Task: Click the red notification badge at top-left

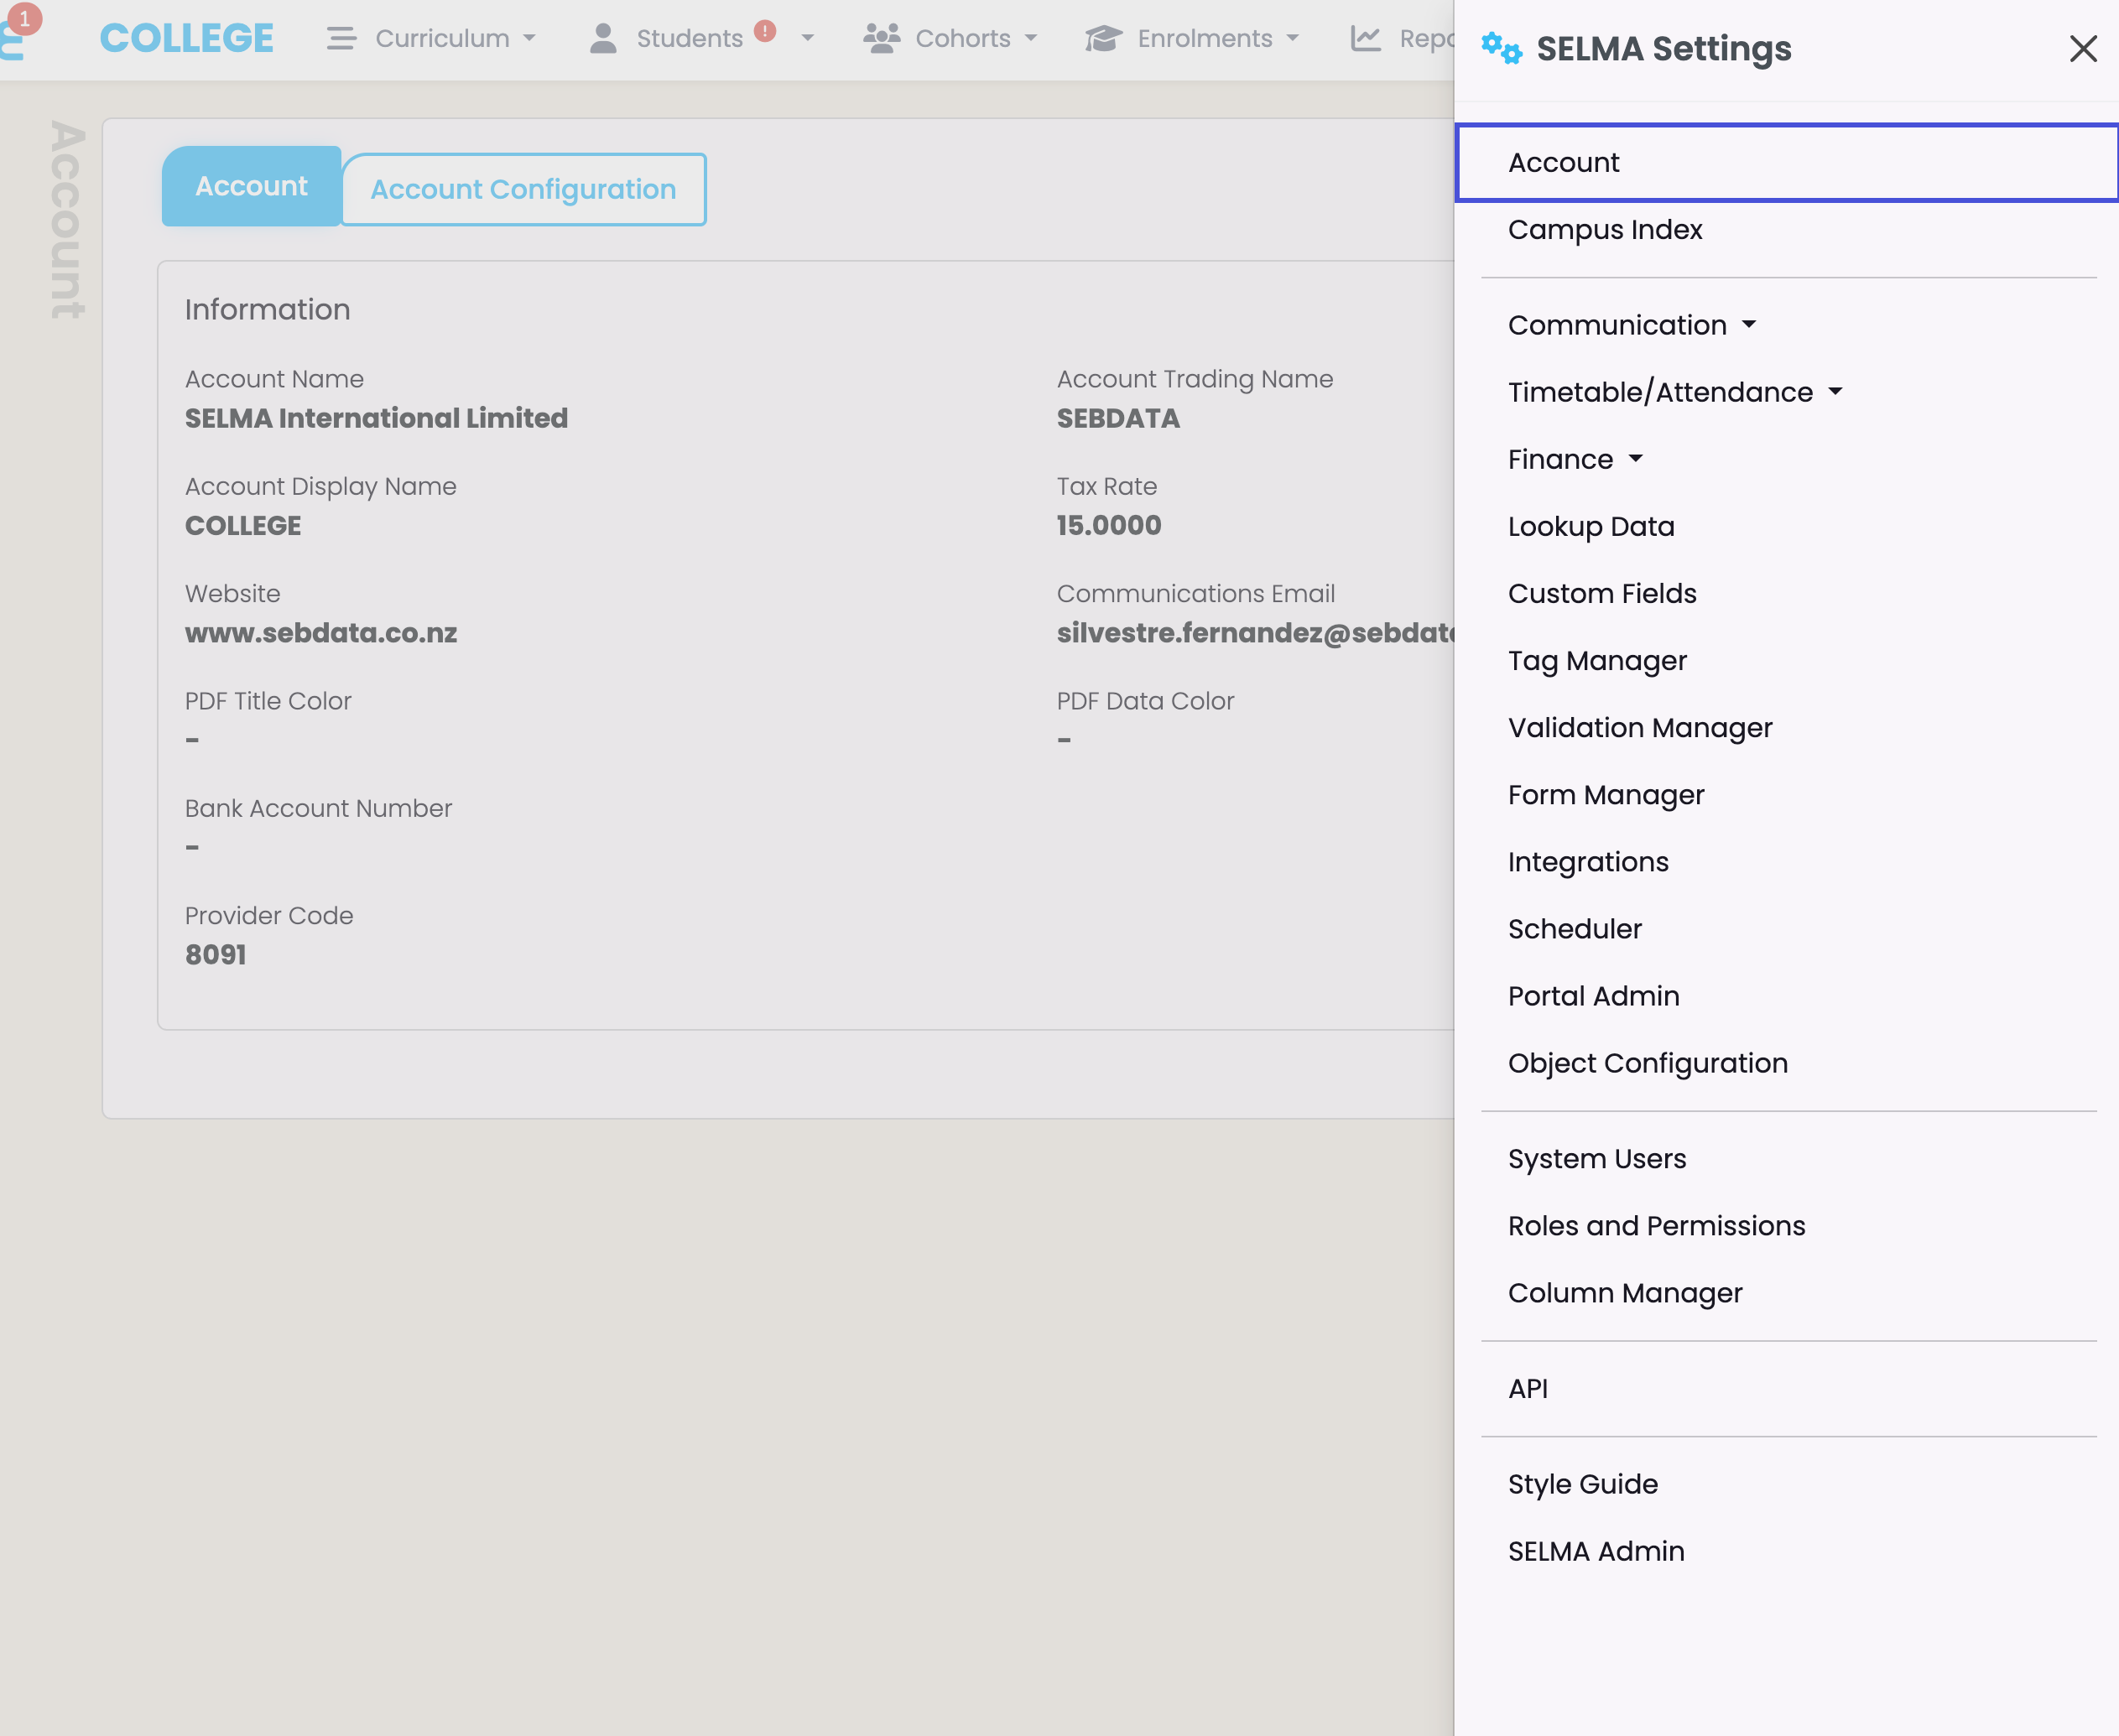Action: tap(24, 18)
